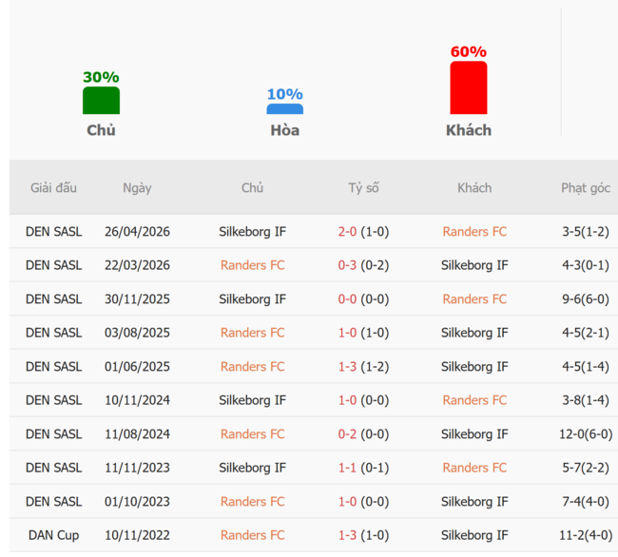Click Randers FC in the 22/03/2026 row
This screenshot has height=557, width=618.
252,265
